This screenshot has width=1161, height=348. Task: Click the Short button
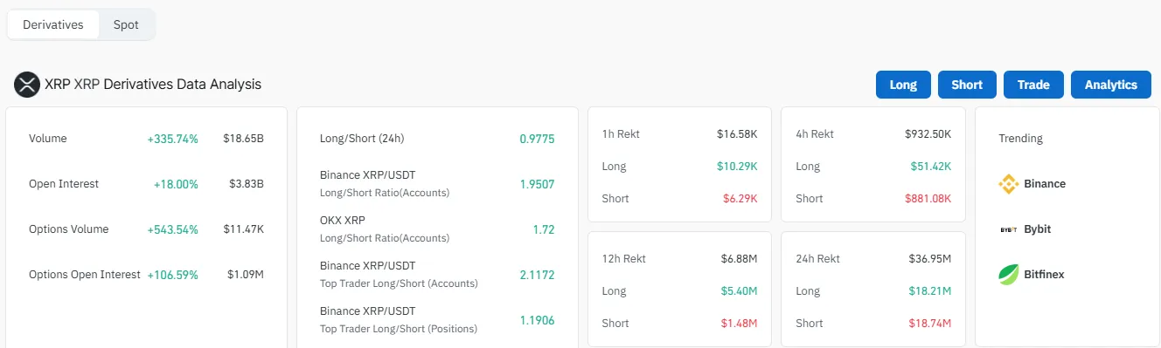point(967,85)
